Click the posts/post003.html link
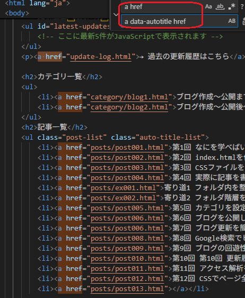 coord(127,168)
